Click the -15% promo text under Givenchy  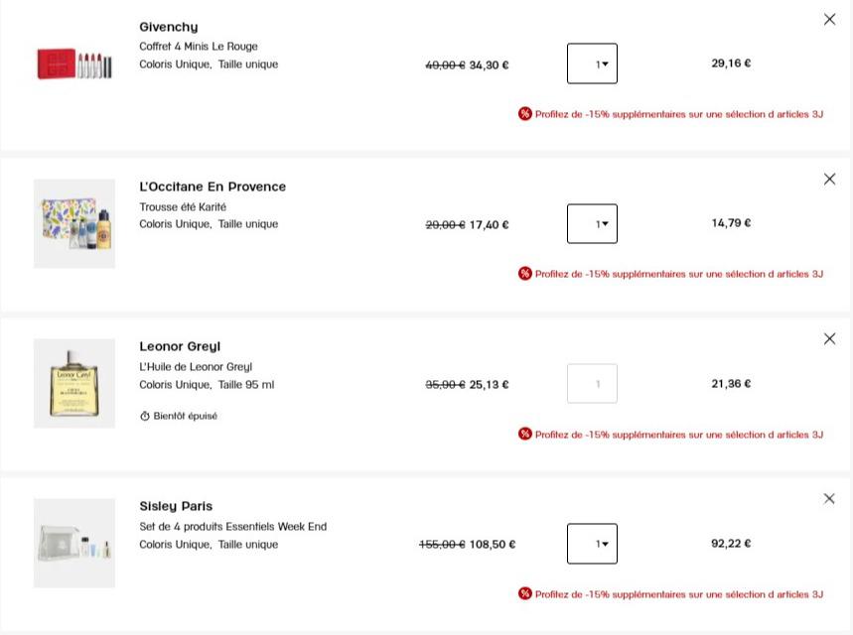pos(679,114)
